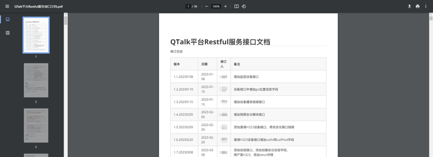Click the date cell 2023-01-10
Image resolution: width=433 pixels, height=157 pixels.
(207, 89)
